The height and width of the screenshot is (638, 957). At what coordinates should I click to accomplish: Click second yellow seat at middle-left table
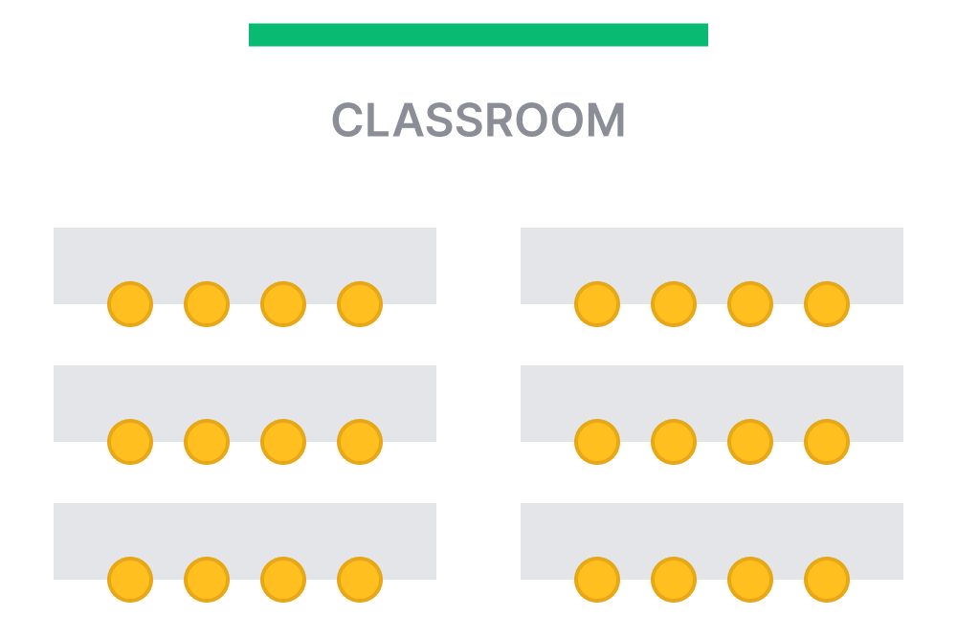207,442
